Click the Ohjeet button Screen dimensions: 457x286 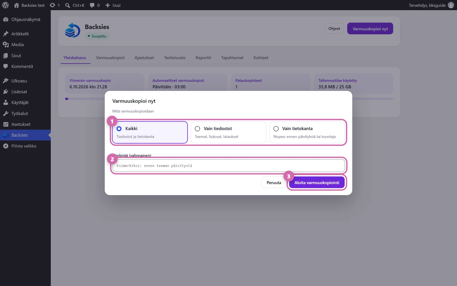(x=334, y=28)
